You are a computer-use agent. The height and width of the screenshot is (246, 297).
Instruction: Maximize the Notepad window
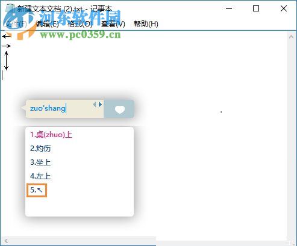tap(256, 8)
